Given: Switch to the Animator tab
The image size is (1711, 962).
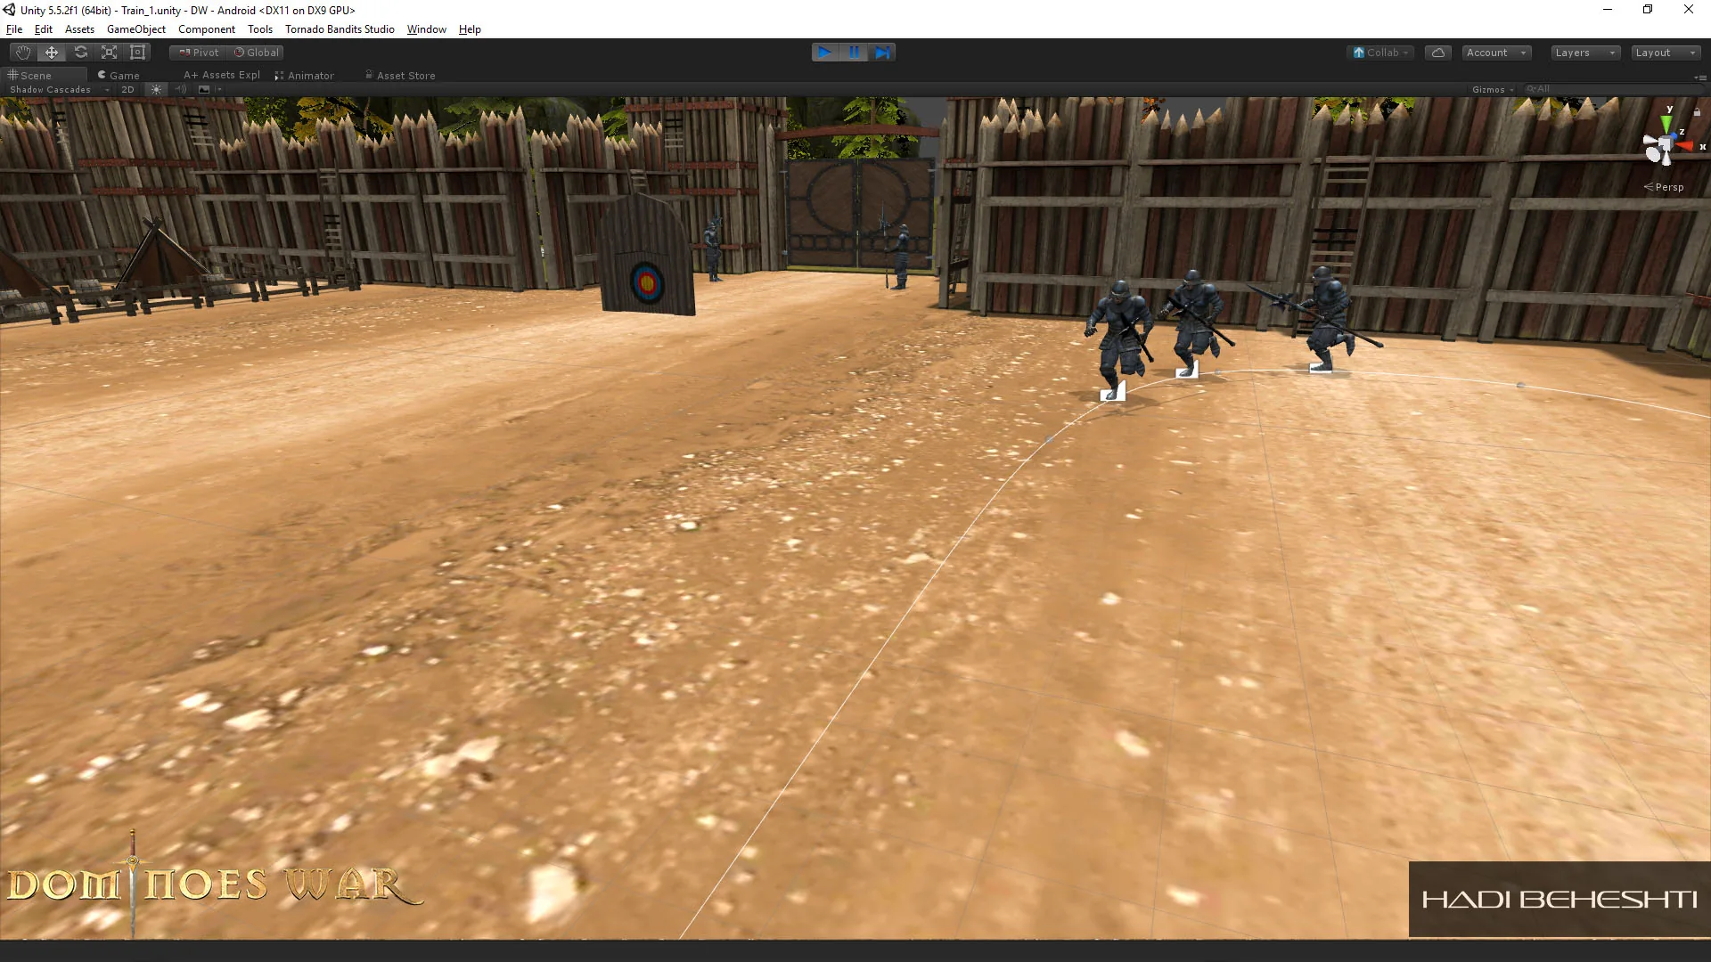Looking at the screenshot, I should pyautogui.click(x=305, y=76).
